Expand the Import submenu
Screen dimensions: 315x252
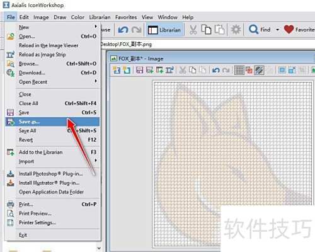[x=96, y=161]
